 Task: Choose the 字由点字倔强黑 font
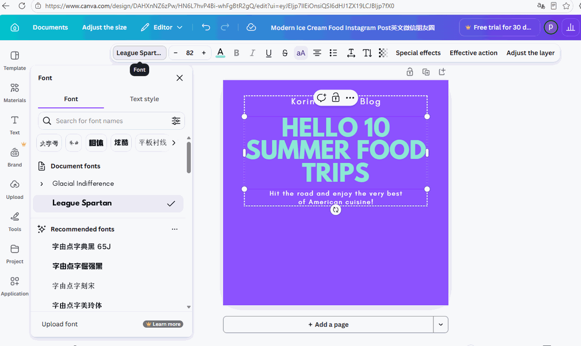[77, 266]
